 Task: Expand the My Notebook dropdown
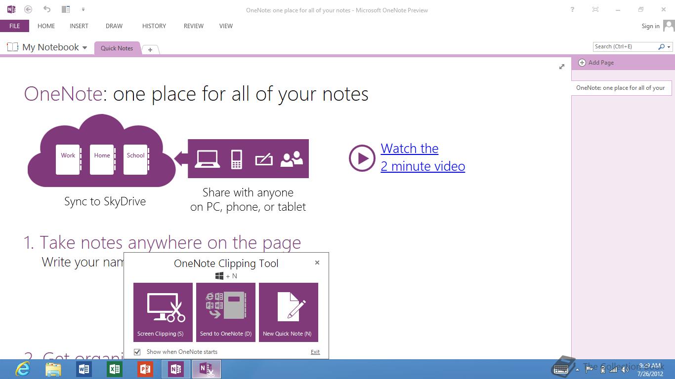point(84,48)
